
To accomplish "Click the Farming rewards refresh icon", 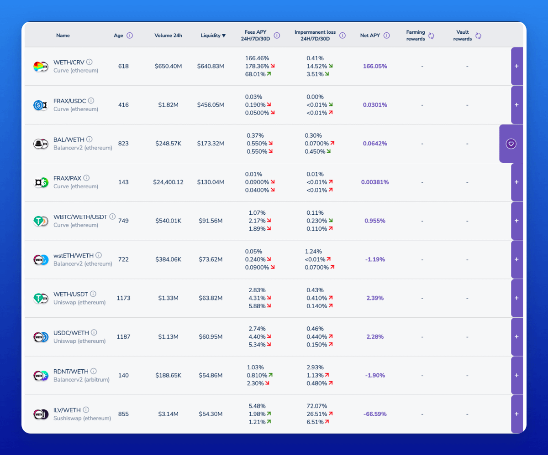I will click(x=431, y=36).
